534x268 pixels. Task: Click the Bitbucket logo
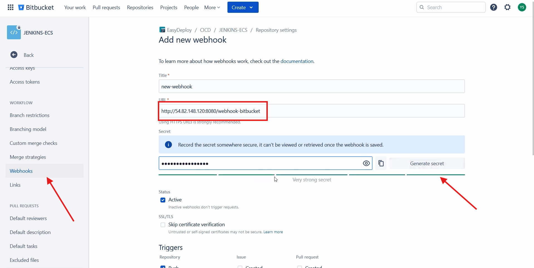pos(36,8)
